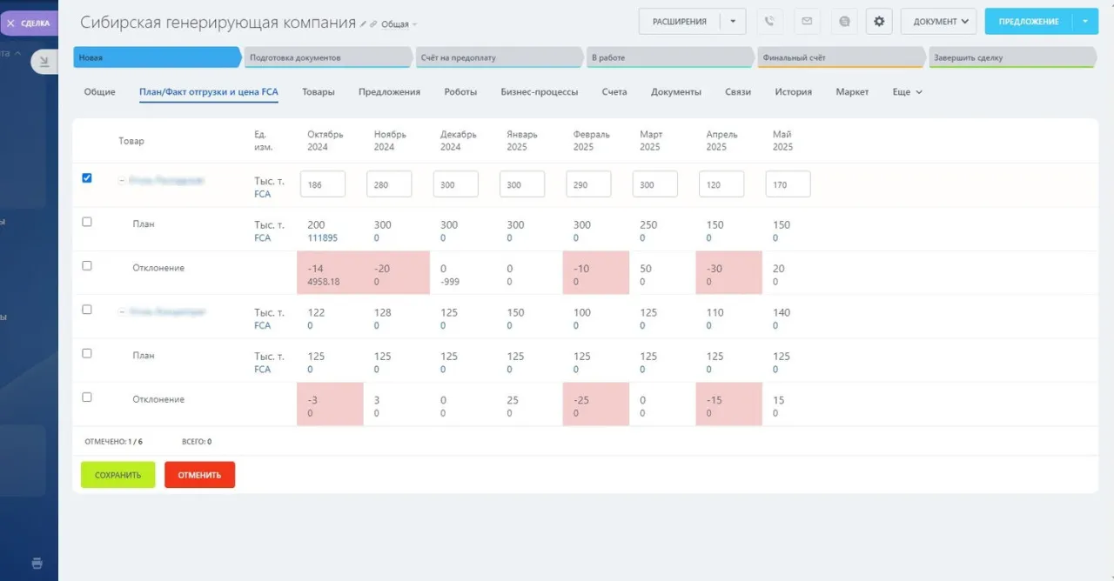This screenshot has width=1114, height=581.
Task: Click the collapse arrow icon in the sidebar
Action: coord(44,62)
